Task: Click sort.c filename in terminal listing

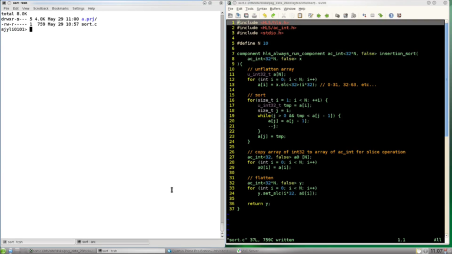Action: 89,24
